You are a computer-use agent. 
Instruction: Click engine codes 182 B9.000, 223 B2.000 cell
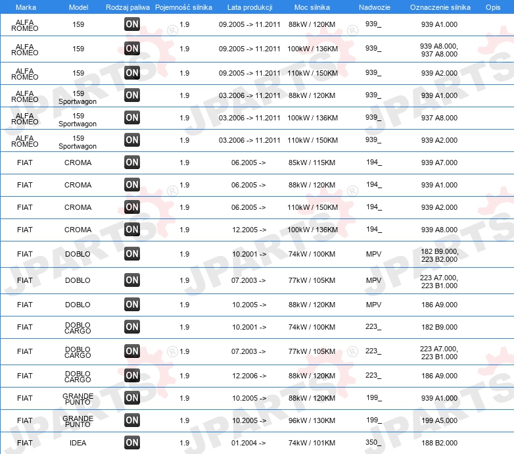439,255
